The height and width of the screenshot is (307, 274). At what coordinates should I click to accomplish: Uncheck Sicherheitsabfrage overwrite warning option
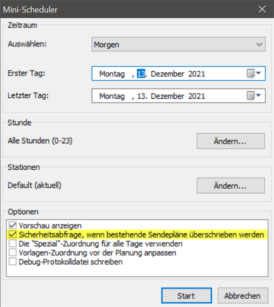pyautogui.click(x=13, y=234)
